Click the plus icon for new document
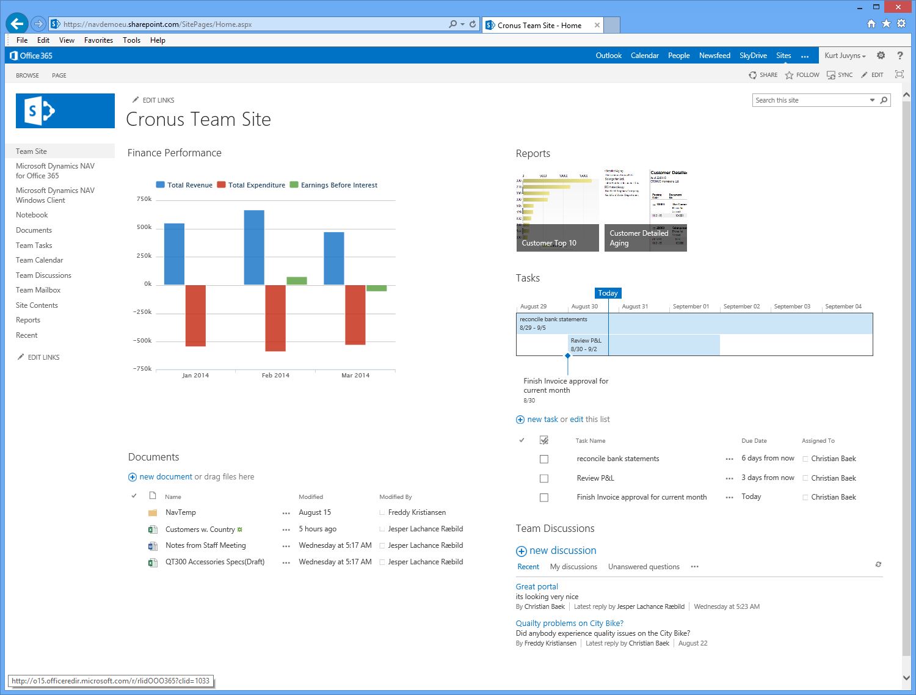Viewport: 916px width, 695px height. point(133,477)
